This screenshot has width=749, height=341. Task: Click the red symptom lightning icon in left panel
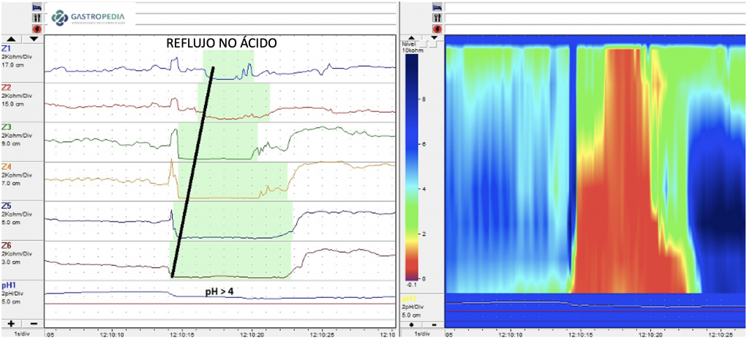[37, 28]
